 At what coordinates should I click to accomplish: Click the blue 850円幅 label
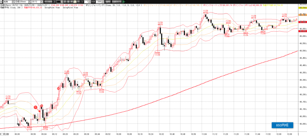click(281, 125)
